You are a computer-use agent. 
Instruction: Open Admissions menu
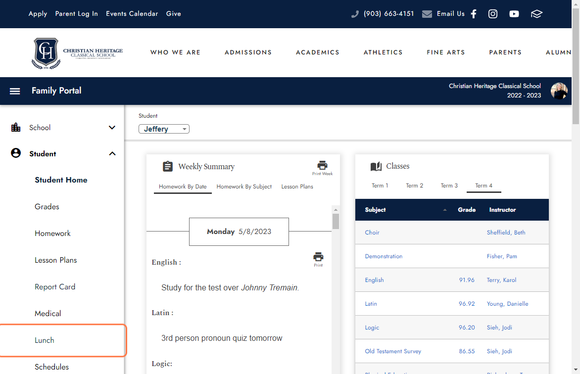pyautogui.click(x=248, y=52)
